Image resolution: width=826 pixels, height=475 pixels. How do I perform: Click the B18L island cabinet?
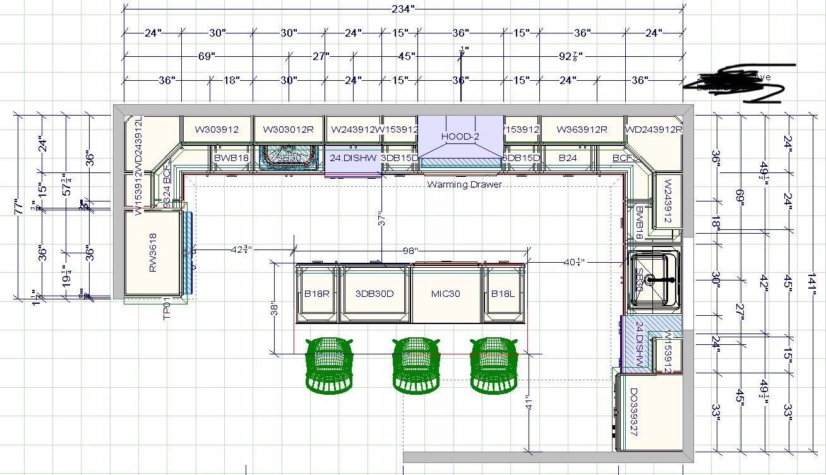click(x=503, y=294)
